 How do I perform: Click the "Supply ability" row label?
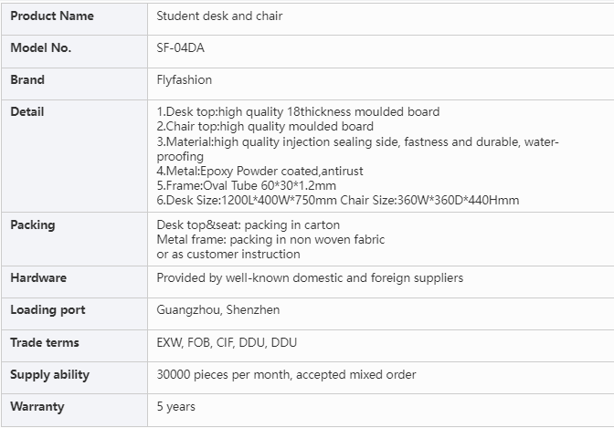point(49,375)
